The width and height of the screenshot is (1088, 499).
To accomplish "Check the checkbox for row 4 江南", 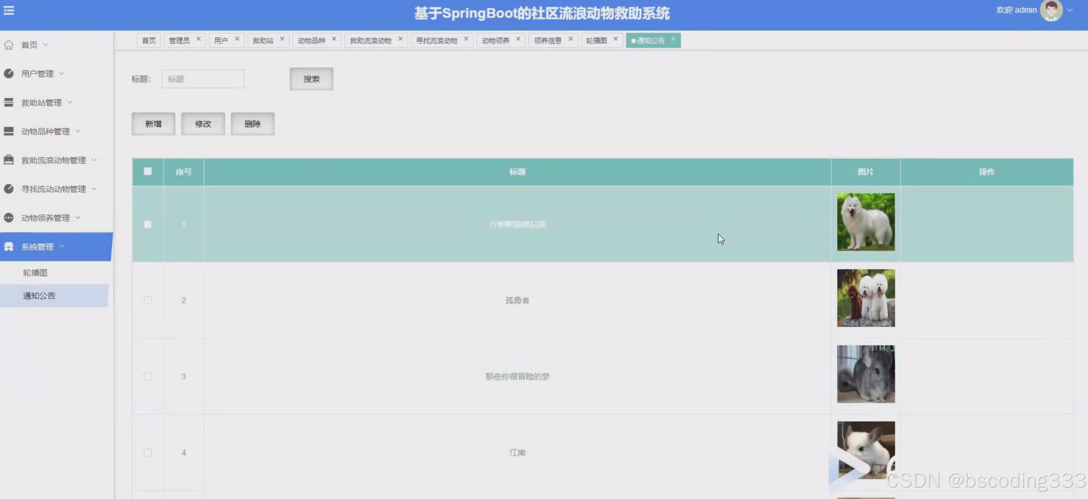I will [147, 452].
